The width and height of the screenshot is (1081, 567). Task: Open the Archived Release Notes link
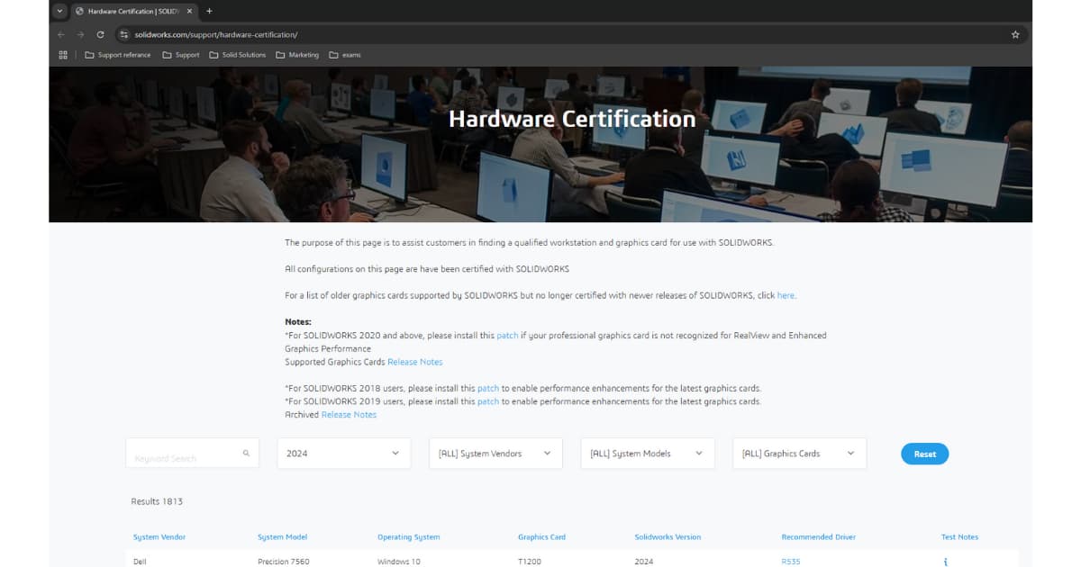[x=349, y=415]
